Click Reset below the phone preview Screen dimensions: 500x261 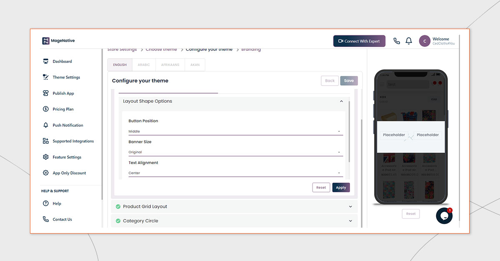click(x=411, y=214)
